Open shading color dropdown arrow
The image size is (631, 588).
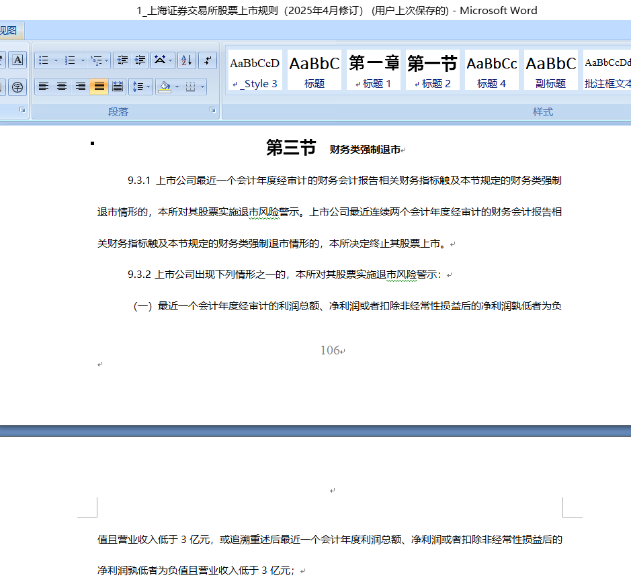177,87
